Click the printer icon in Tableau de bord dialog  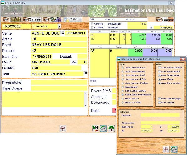(x=174, y=149)
